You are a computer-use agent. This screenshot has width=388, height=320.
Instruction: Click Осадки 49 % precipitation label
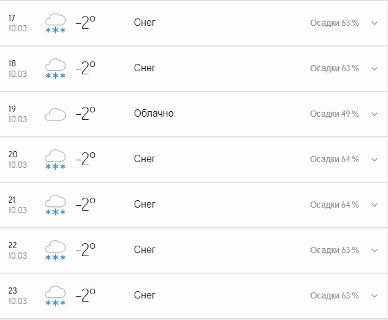pos(335,114)
